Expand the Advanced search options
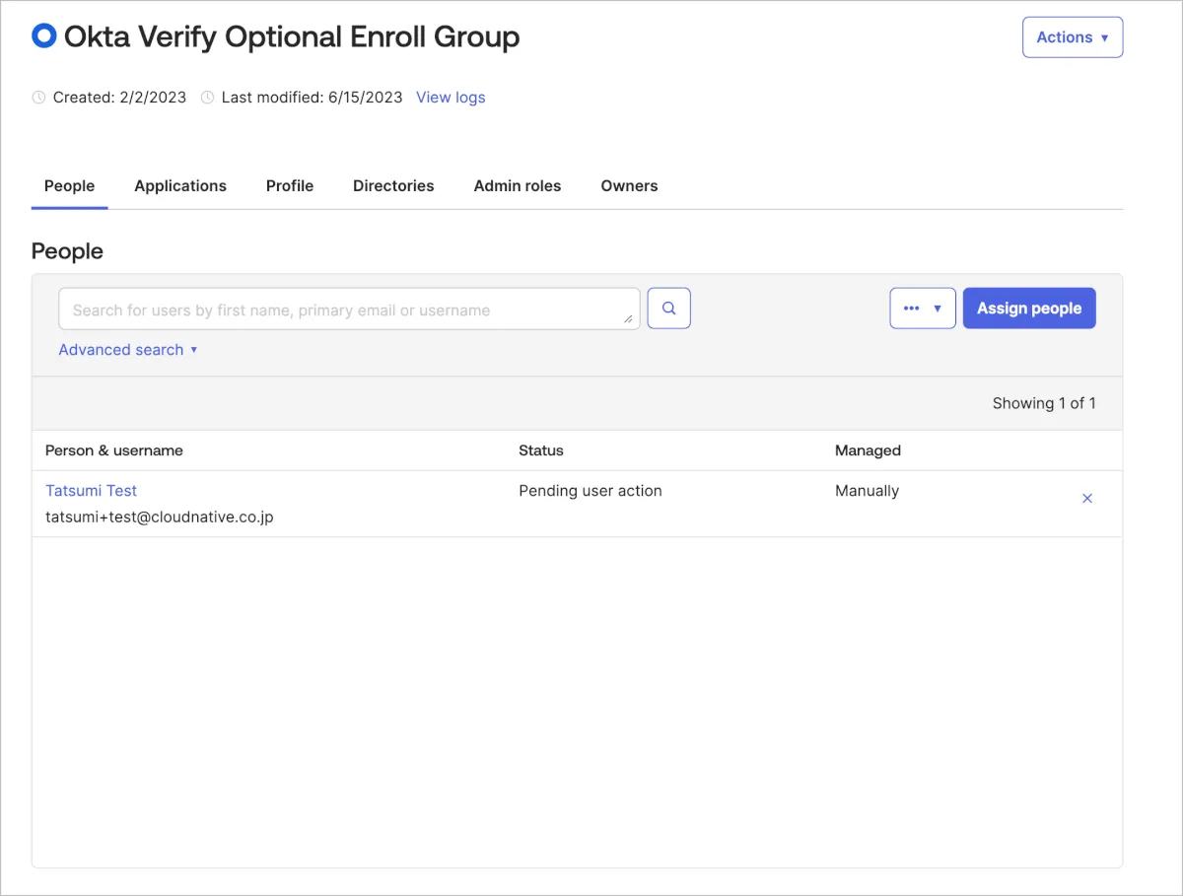The width and height of the screenshot is (1183, 896). click(128, 350)
